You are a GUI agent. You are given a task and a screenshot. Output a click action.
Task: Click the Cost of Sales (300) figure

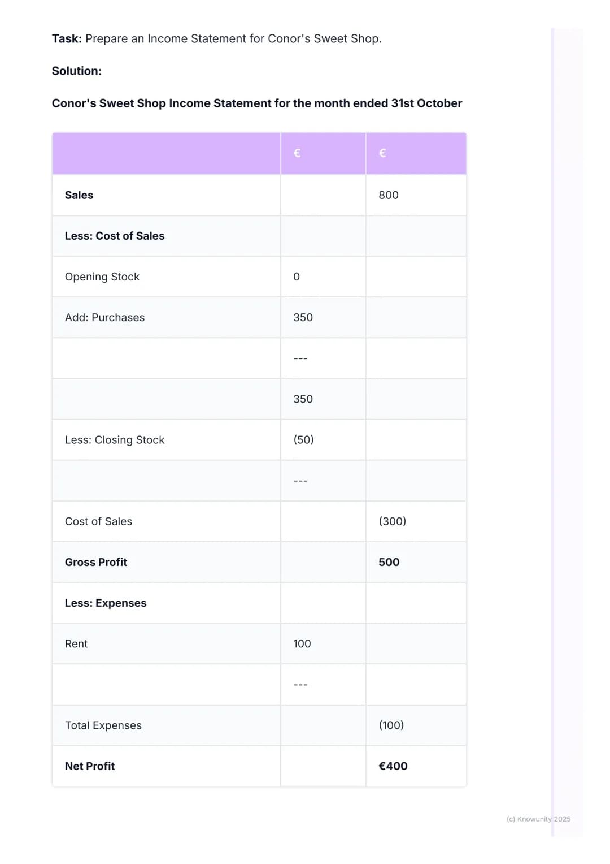pyautogui.click(x=393, y=521)
